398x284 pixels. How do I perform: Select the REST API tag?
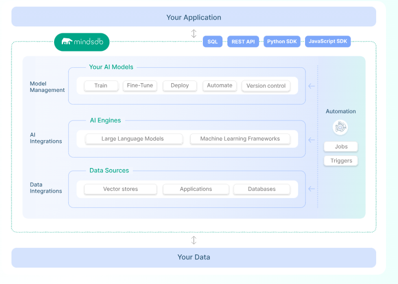[x=243, y=42]
